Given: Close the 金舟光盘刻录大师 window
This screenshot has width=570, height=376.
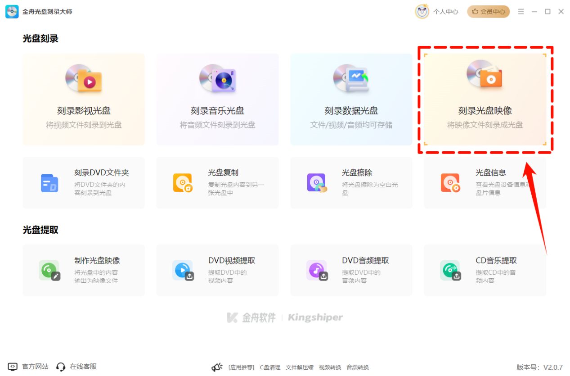Looking at the screenshot, I should [x=561, y=12].
